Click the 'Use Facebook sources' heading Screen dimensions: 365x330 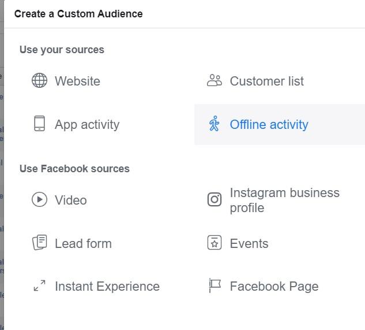[x=74, y=169]
